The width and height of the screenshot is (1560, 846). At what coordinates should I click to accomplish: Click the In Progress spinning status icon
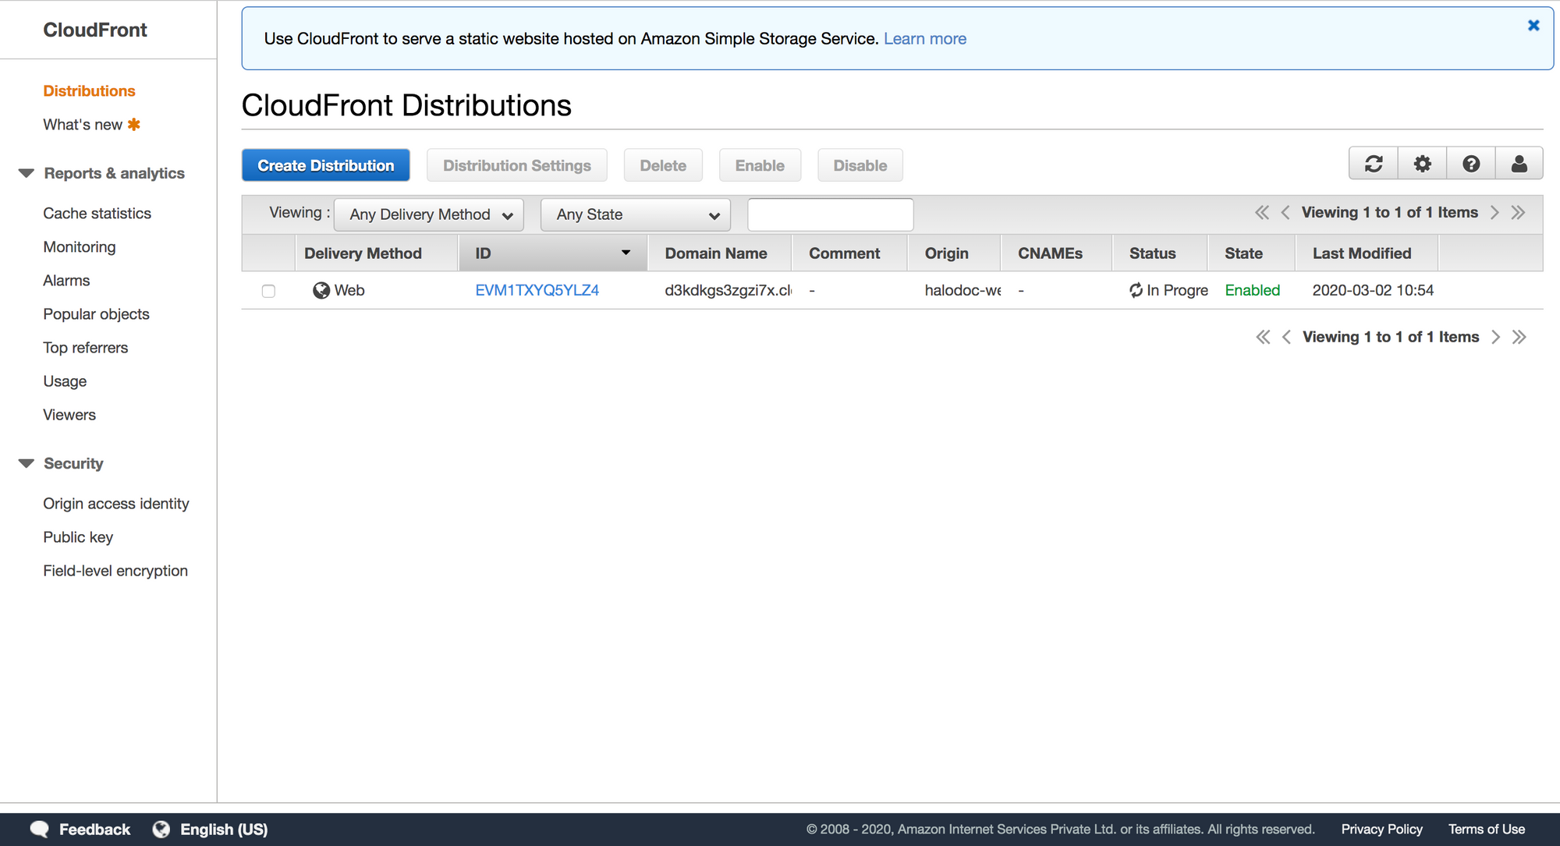(1136, 291)
